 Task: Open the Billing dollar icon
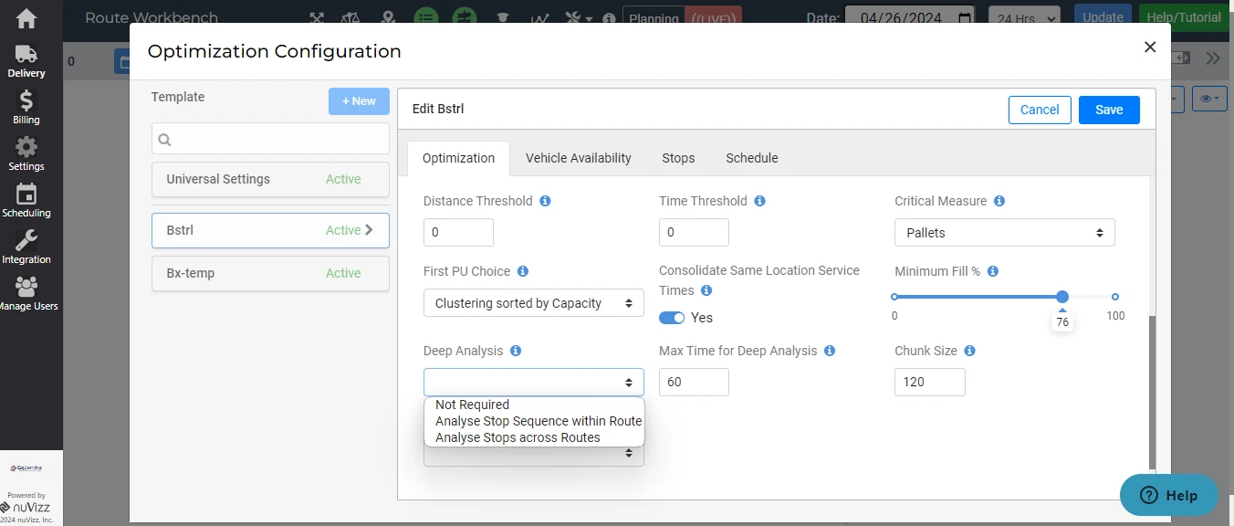pyautogui.click(x=26, y=107)
